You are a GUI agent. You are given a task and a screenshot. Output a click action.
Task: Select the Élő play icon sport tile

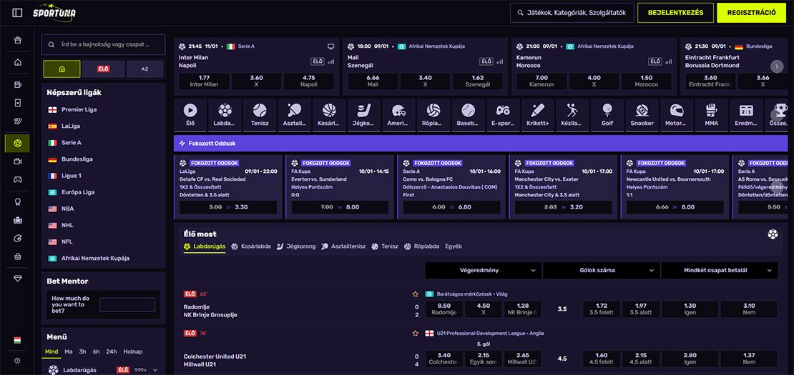tap(190, 115)
